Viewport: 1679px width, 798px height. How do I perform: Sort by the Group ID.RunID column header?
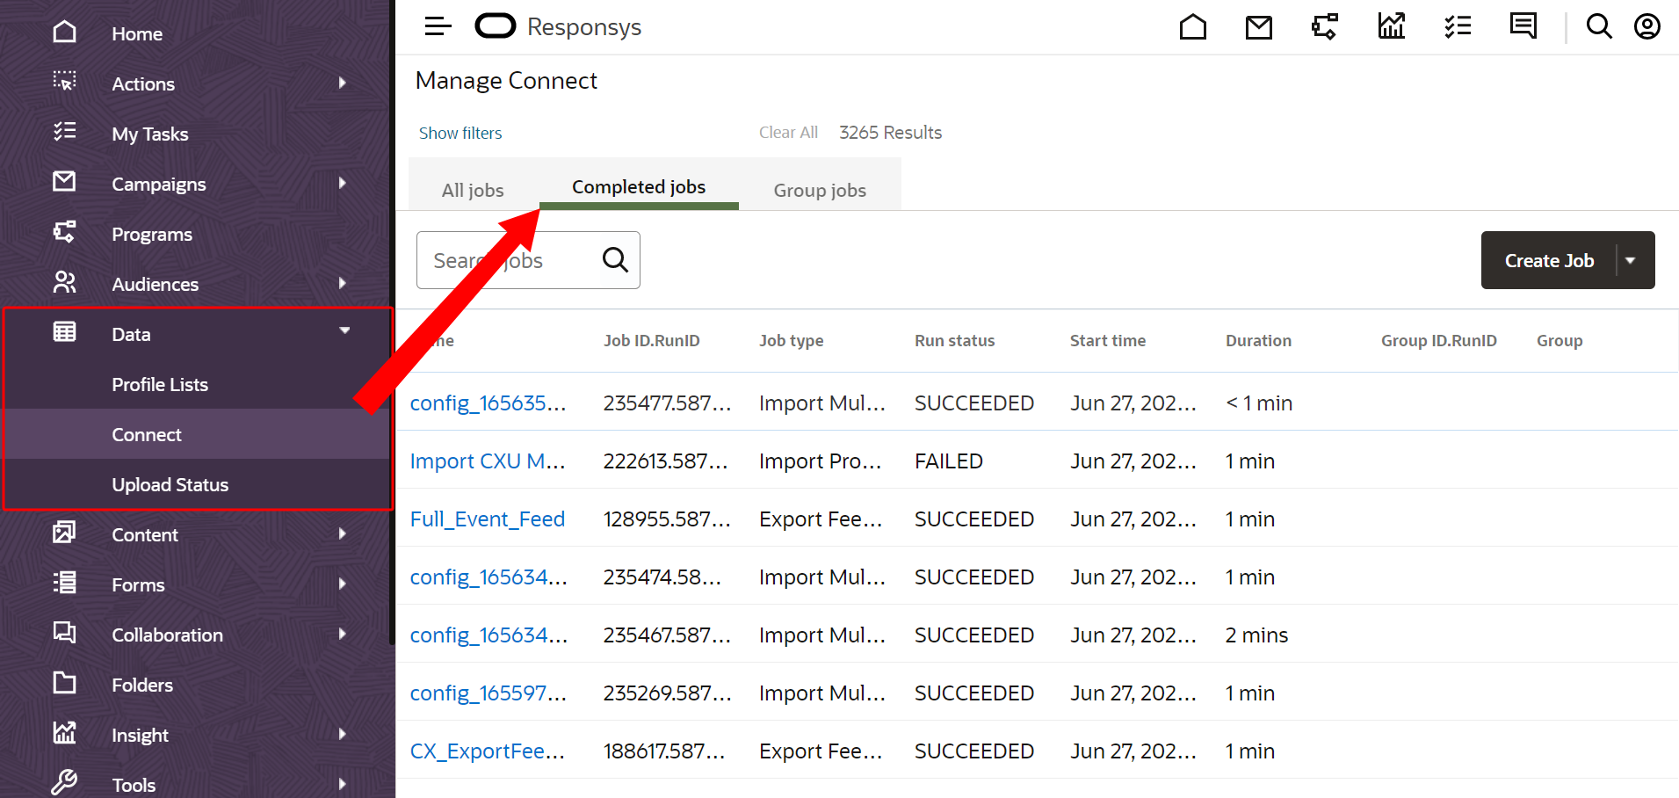[1439, 341]
